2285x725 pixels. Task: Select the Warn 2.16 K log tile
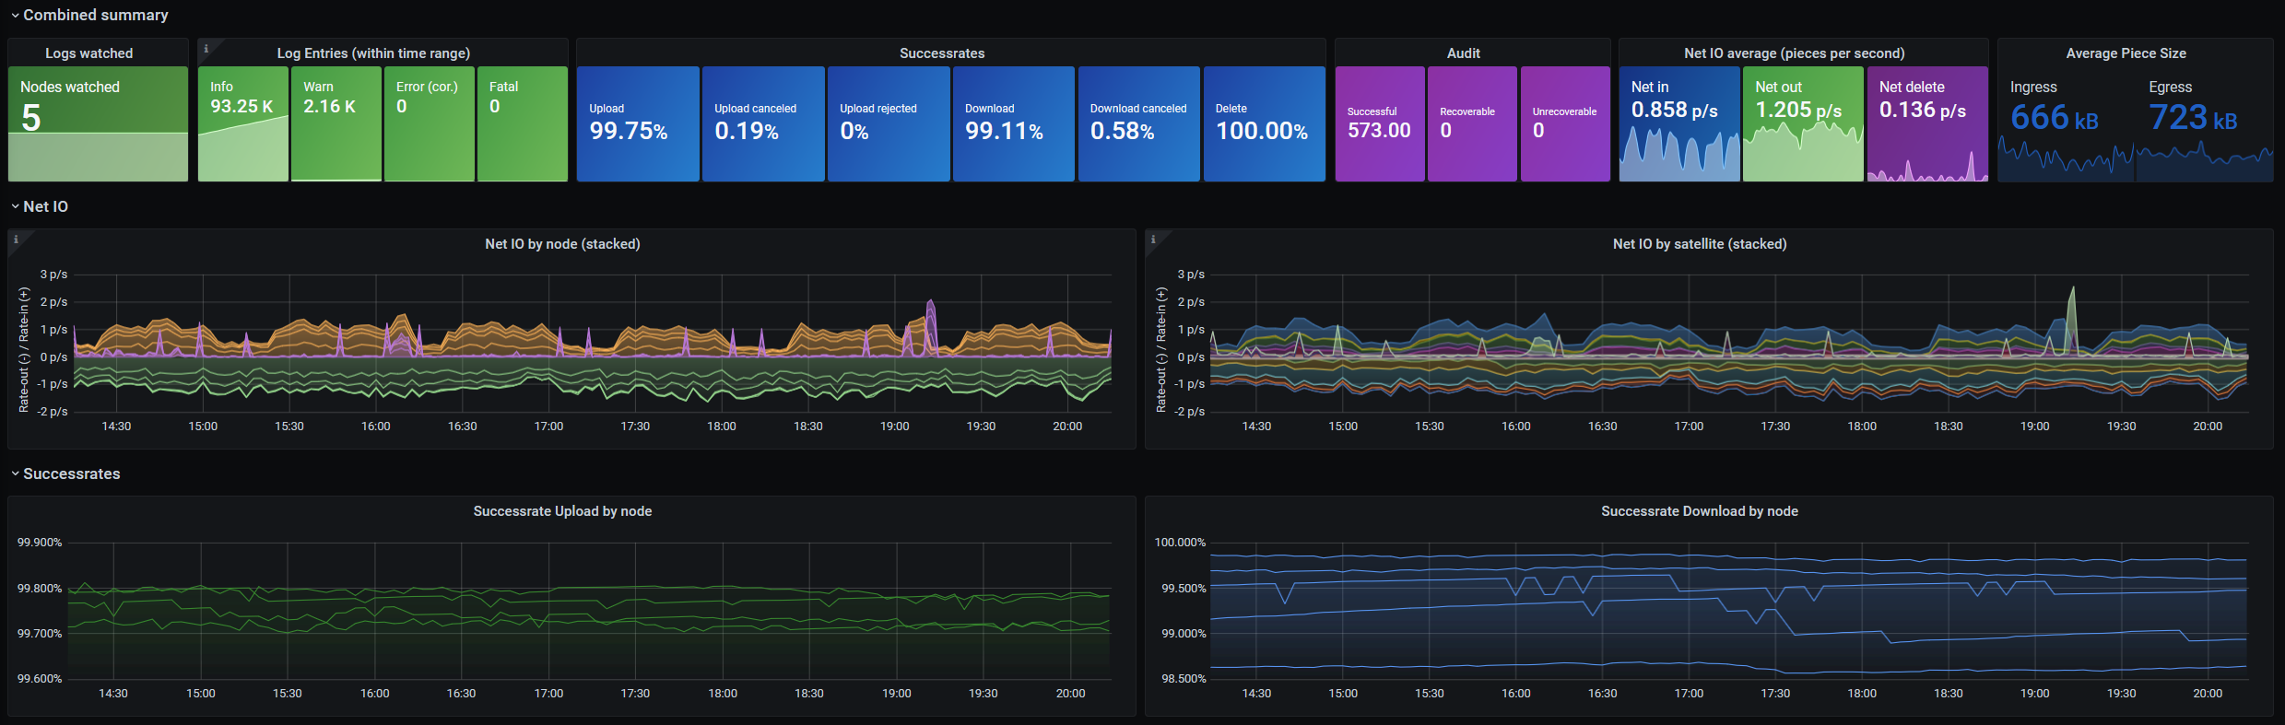coord(336,123)
